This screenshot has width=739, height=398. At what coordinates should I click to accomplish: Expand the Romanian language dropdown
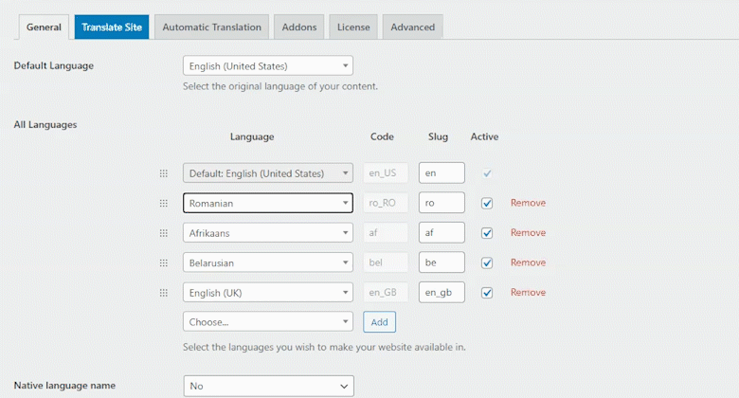[268, 203]
